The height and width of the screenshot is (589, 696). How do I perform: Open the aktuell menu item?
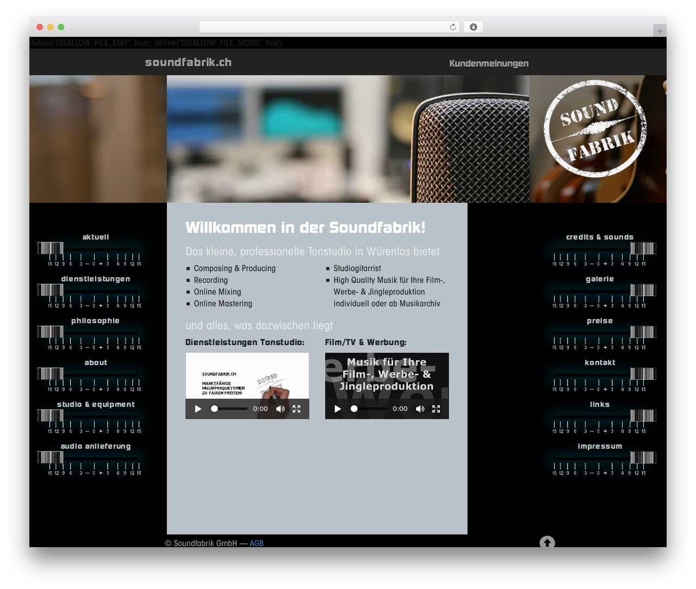pyautogui.click(x=96, y=237)
